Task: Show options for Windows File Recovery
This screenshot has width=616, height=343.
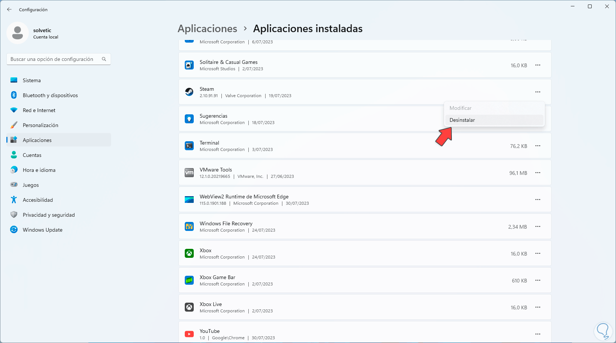Action: [x=538, y=226]
